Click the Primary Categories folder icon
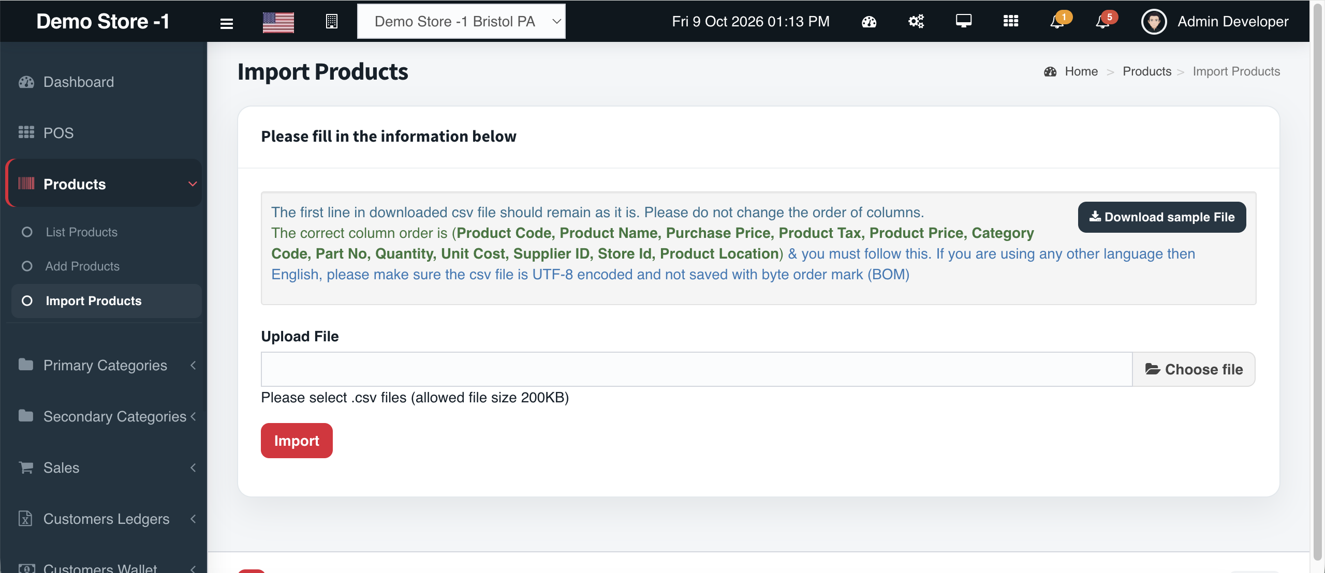1325x573 pixels. 26,365
